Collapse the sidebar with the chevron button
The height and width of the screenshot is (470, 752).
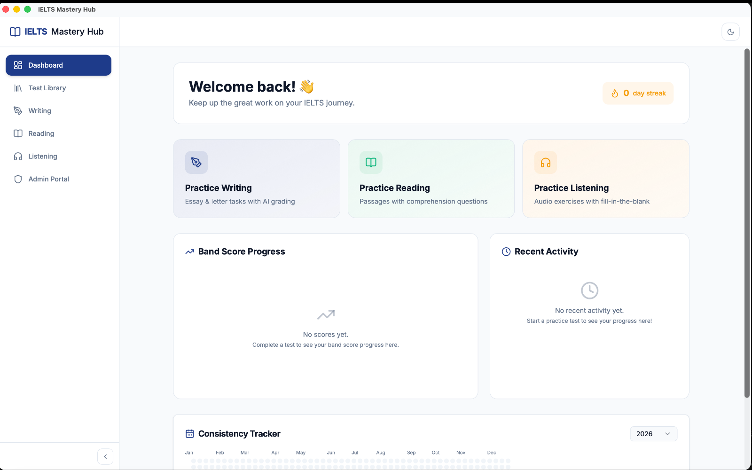(105, 456)
